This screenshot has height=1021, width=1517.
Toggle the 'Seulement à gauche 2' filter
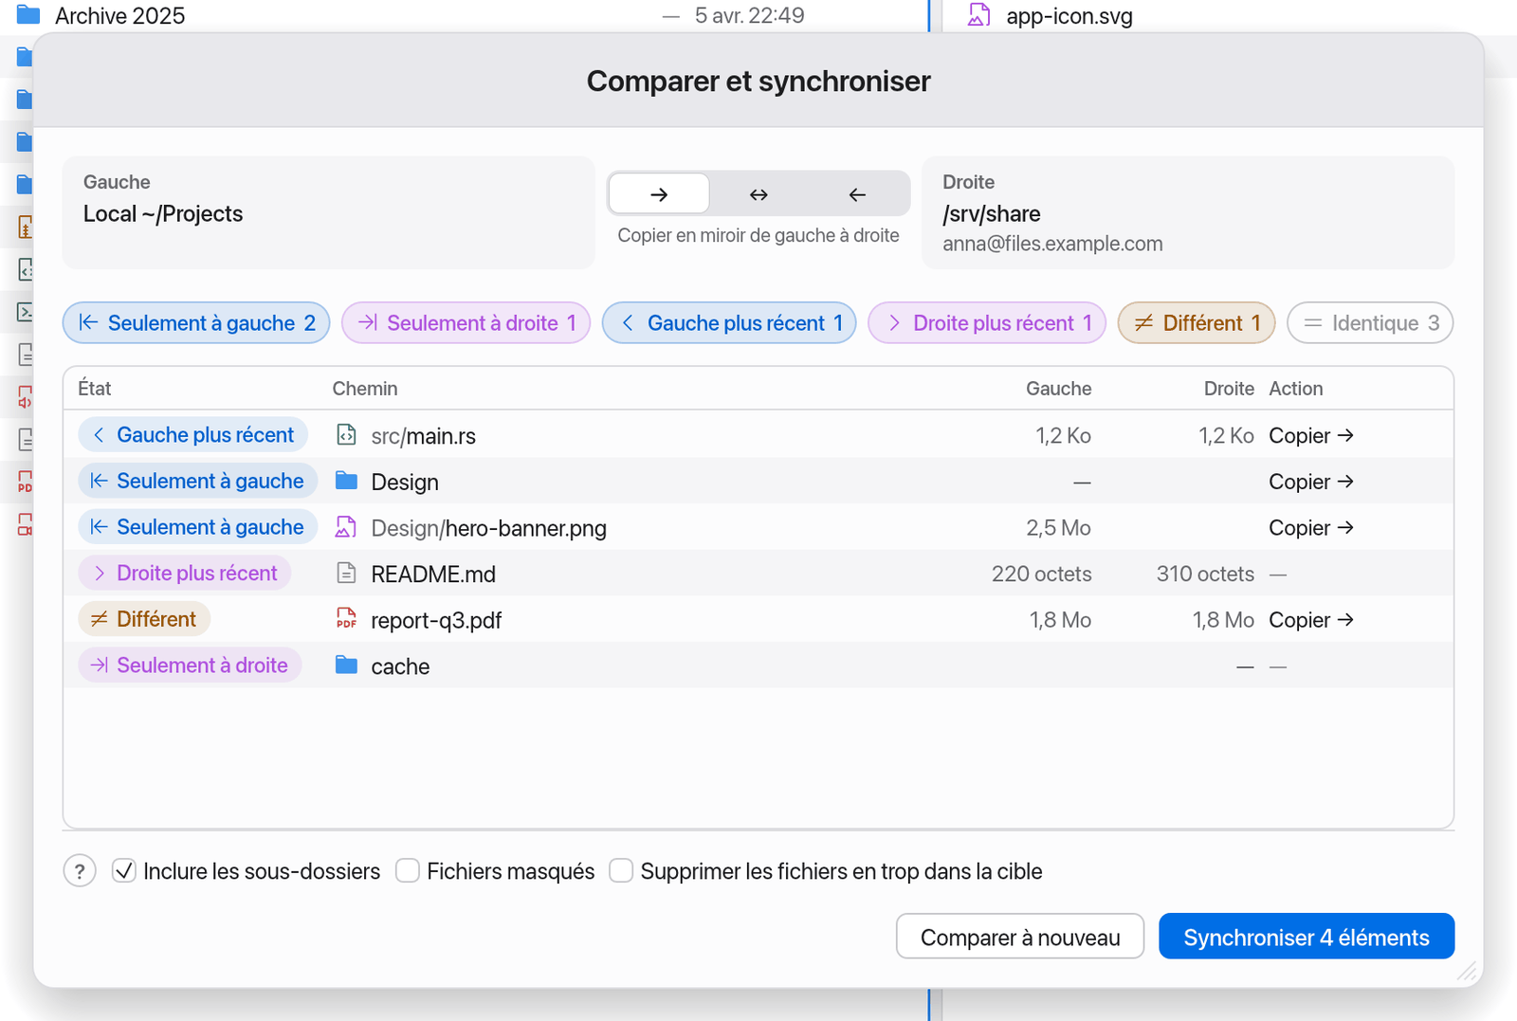pyautogui.click(x=196, y=323)
